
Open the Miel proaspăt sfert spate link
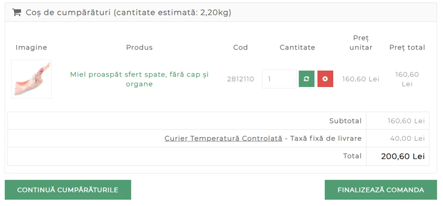click(x=139, y=79)
